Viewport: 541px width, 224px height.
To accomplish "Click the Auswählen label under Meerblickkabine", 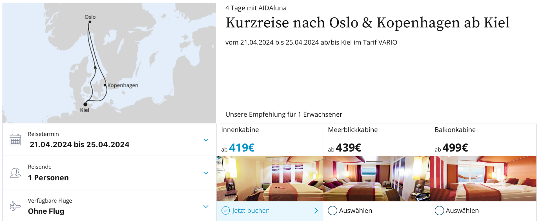I will (x=356, y=210).
